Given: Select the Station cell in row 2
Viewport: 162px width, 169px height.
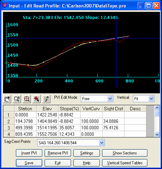Looking at the screenshot, I should (x=25, y=121).
